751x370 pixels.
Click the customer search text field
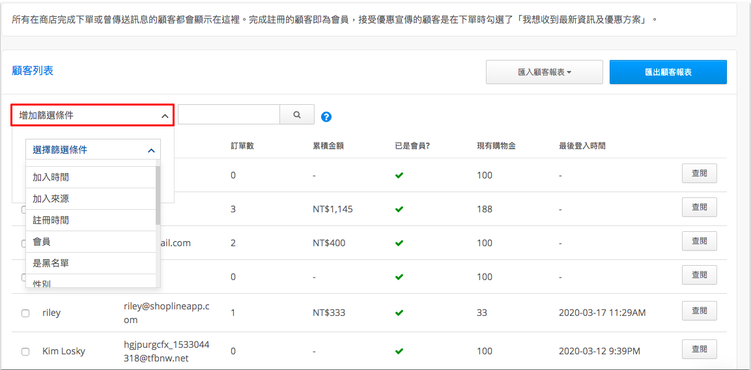click(229, 115)
